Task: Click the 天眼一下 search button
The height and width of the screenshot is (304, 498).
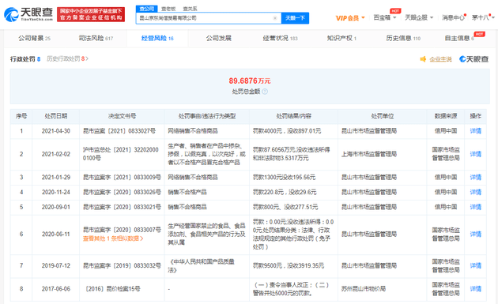Action: 295,18
